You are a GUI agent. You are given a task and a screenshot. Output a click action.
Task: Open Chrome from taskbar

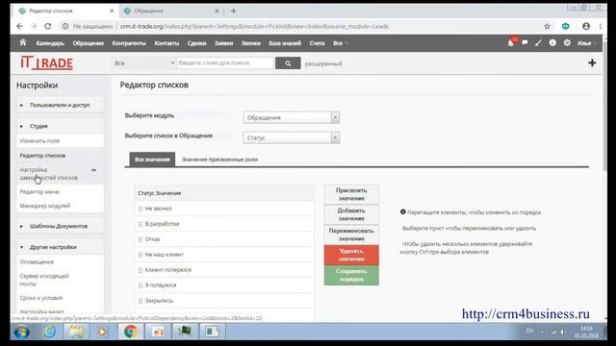131,332
